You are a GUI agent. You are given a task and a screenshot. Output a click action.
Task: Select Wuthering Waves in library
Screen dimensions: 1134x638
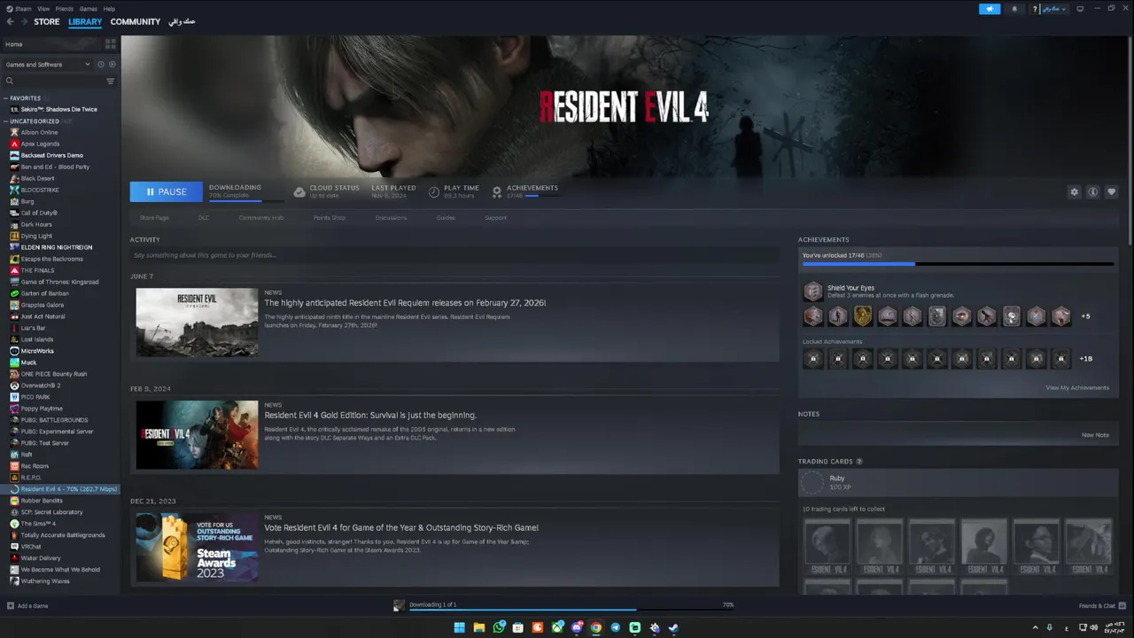point(44,581)
